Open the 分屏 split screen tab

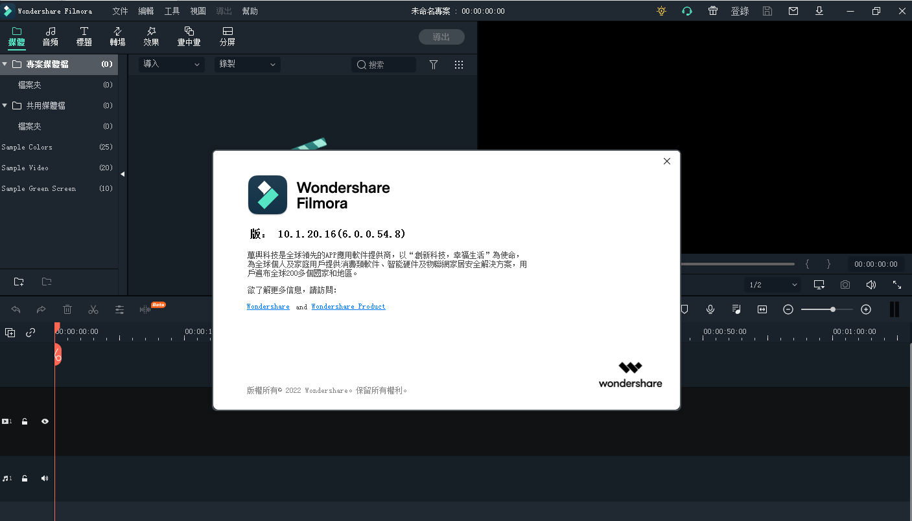(228, 36)
